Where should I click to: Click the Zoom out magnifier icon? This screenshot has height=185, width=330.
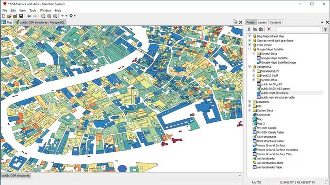[55, 16]
